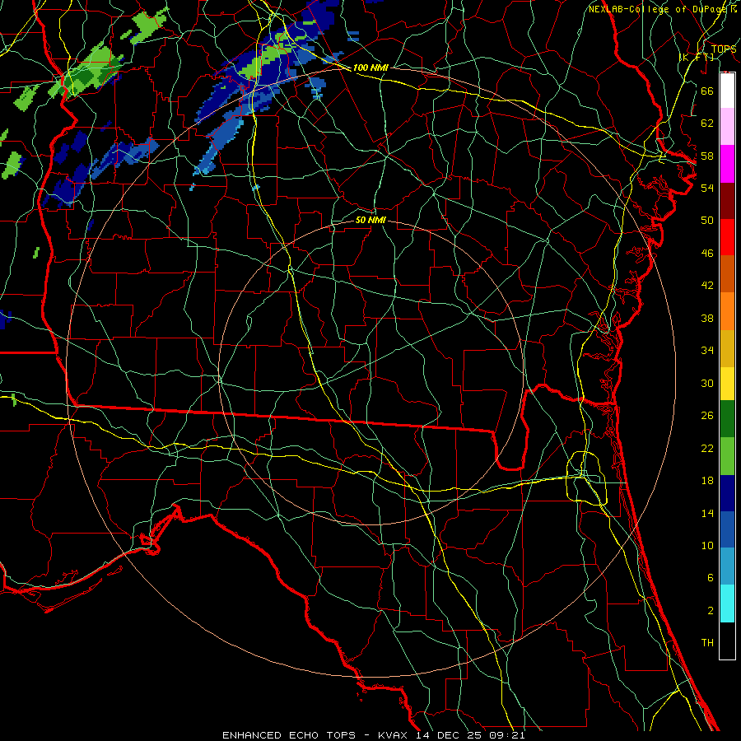Select the bright orange legend swatch

pyautogui.click(x=727, y=311)
